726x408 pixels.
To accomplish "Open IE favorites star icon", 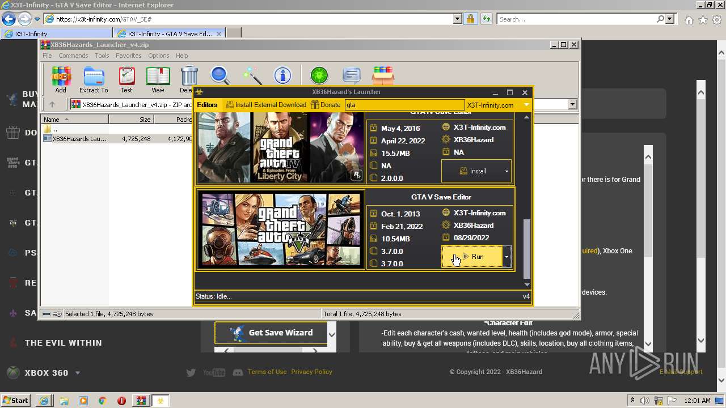I will point(703,20).
